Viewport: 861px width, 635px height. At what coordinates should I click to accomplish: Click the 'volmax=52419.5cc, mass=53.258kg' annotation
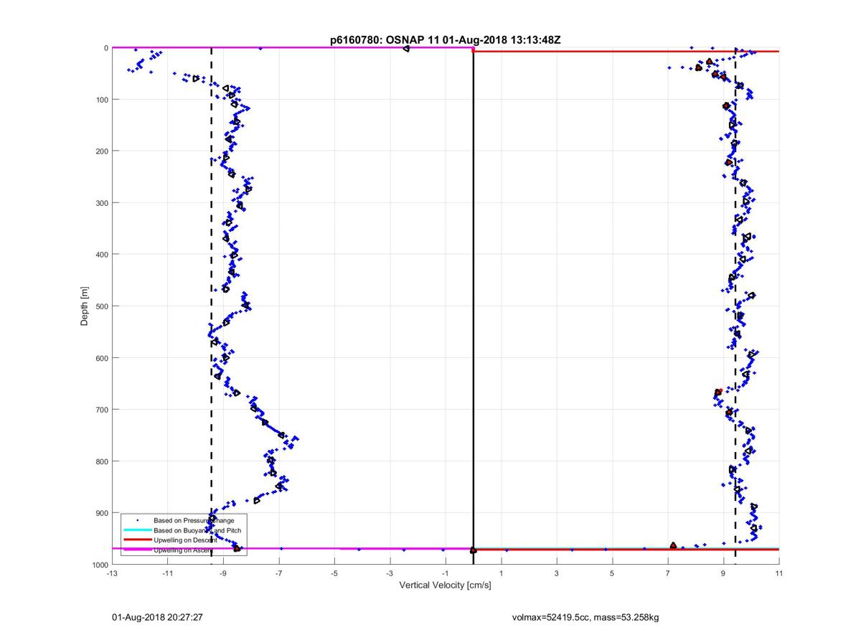[585, 617]
